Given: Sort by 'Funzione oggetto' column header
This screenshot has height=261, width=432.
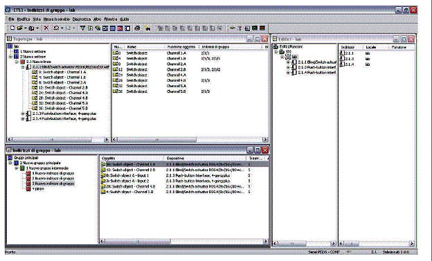Looking at the screenshot, I should coord(181,47).
